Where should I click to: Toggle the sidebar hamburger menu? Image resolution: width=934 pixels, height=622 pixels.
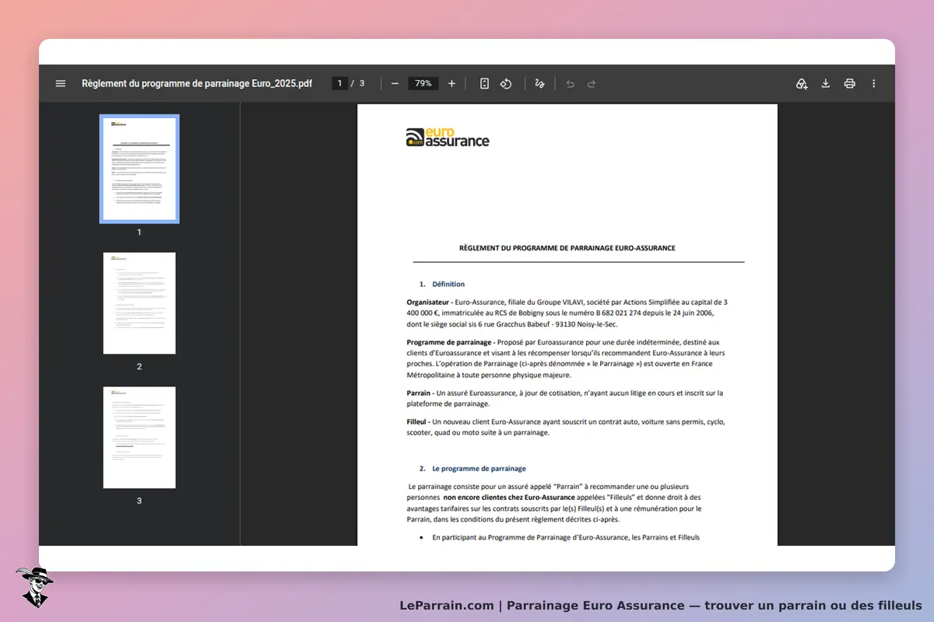click(61, 83)
